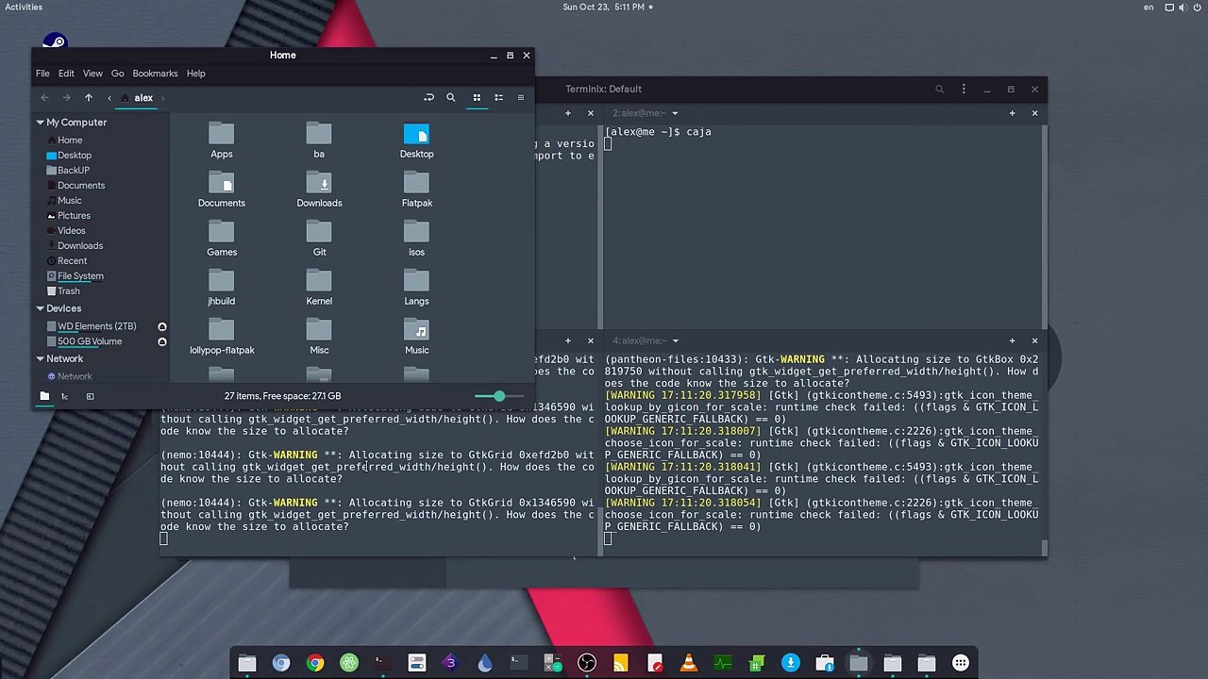Open the Bookmarks menu
This screenshot has height=679, width=1208.
(x=155, y=74)
